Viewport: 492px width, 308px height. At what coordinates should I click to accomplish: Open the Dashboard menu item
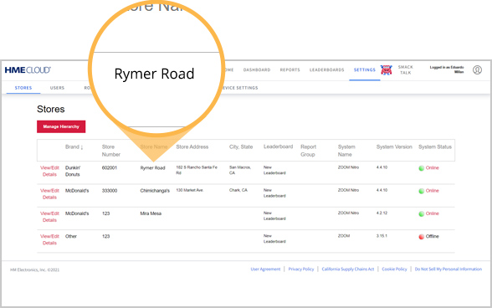coord(257,69)
